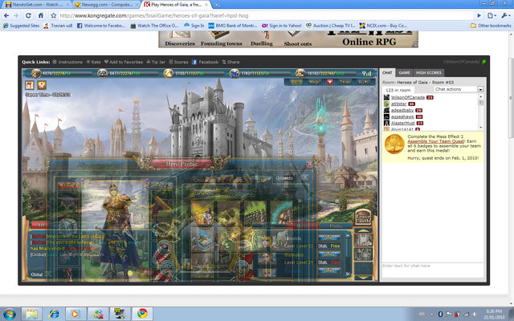The image size is (514, 321).
Task: Open Windows Explorer from the taskbar
Action: 31,314
